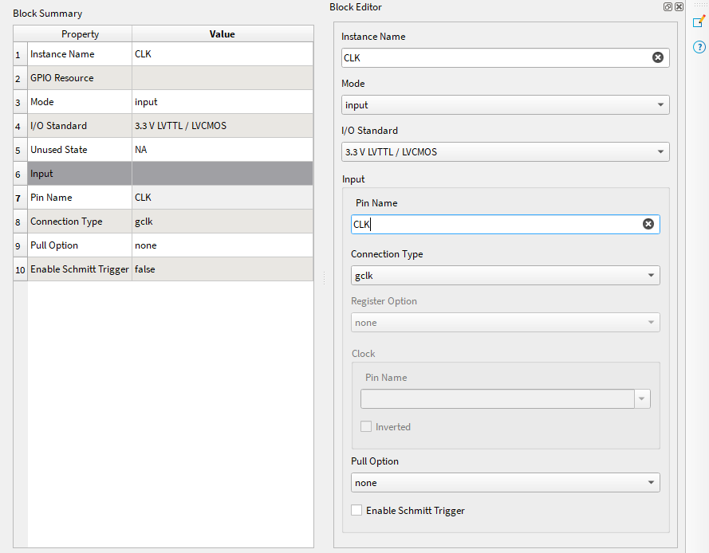
Task: Enable the Schmitt Trigger checkbox
Action: click(x=356, y=511)
